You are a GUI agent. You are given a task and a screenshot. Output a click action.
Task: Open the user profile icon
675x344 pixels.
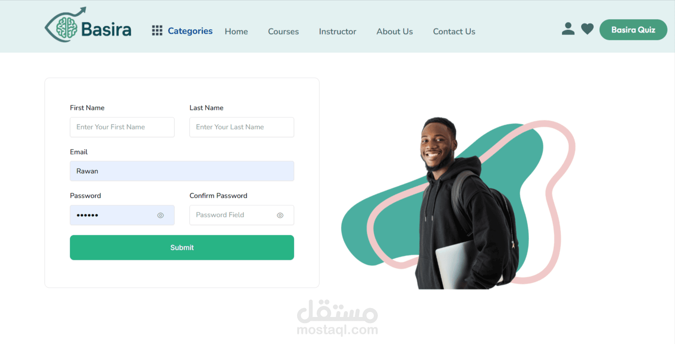pyautogui.click(x=568, y=29)
